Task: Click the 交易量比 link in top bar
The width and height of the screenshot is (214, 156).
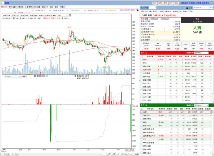Action: pos(192,3)
